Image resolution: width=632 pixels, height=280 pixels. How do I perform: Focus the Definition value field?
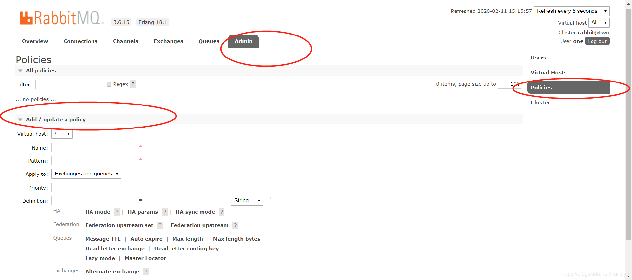coord(186,200)
